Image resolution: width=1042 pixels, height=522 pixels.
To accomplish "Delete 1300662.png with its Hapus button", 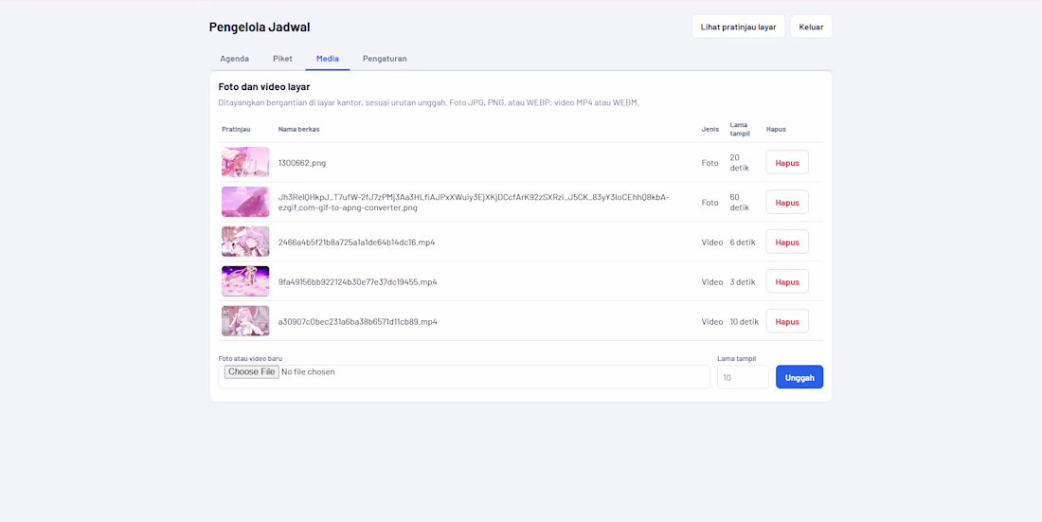I will tap(787, 162).
